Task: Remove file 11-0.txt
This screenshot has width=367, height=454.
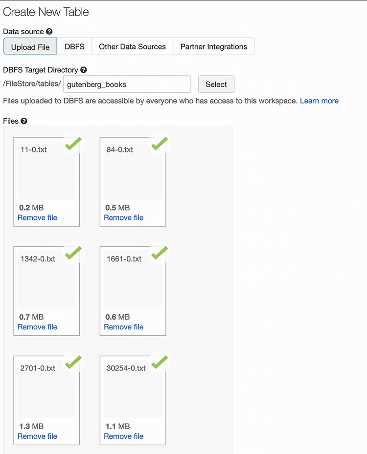Action: [37, 217]
